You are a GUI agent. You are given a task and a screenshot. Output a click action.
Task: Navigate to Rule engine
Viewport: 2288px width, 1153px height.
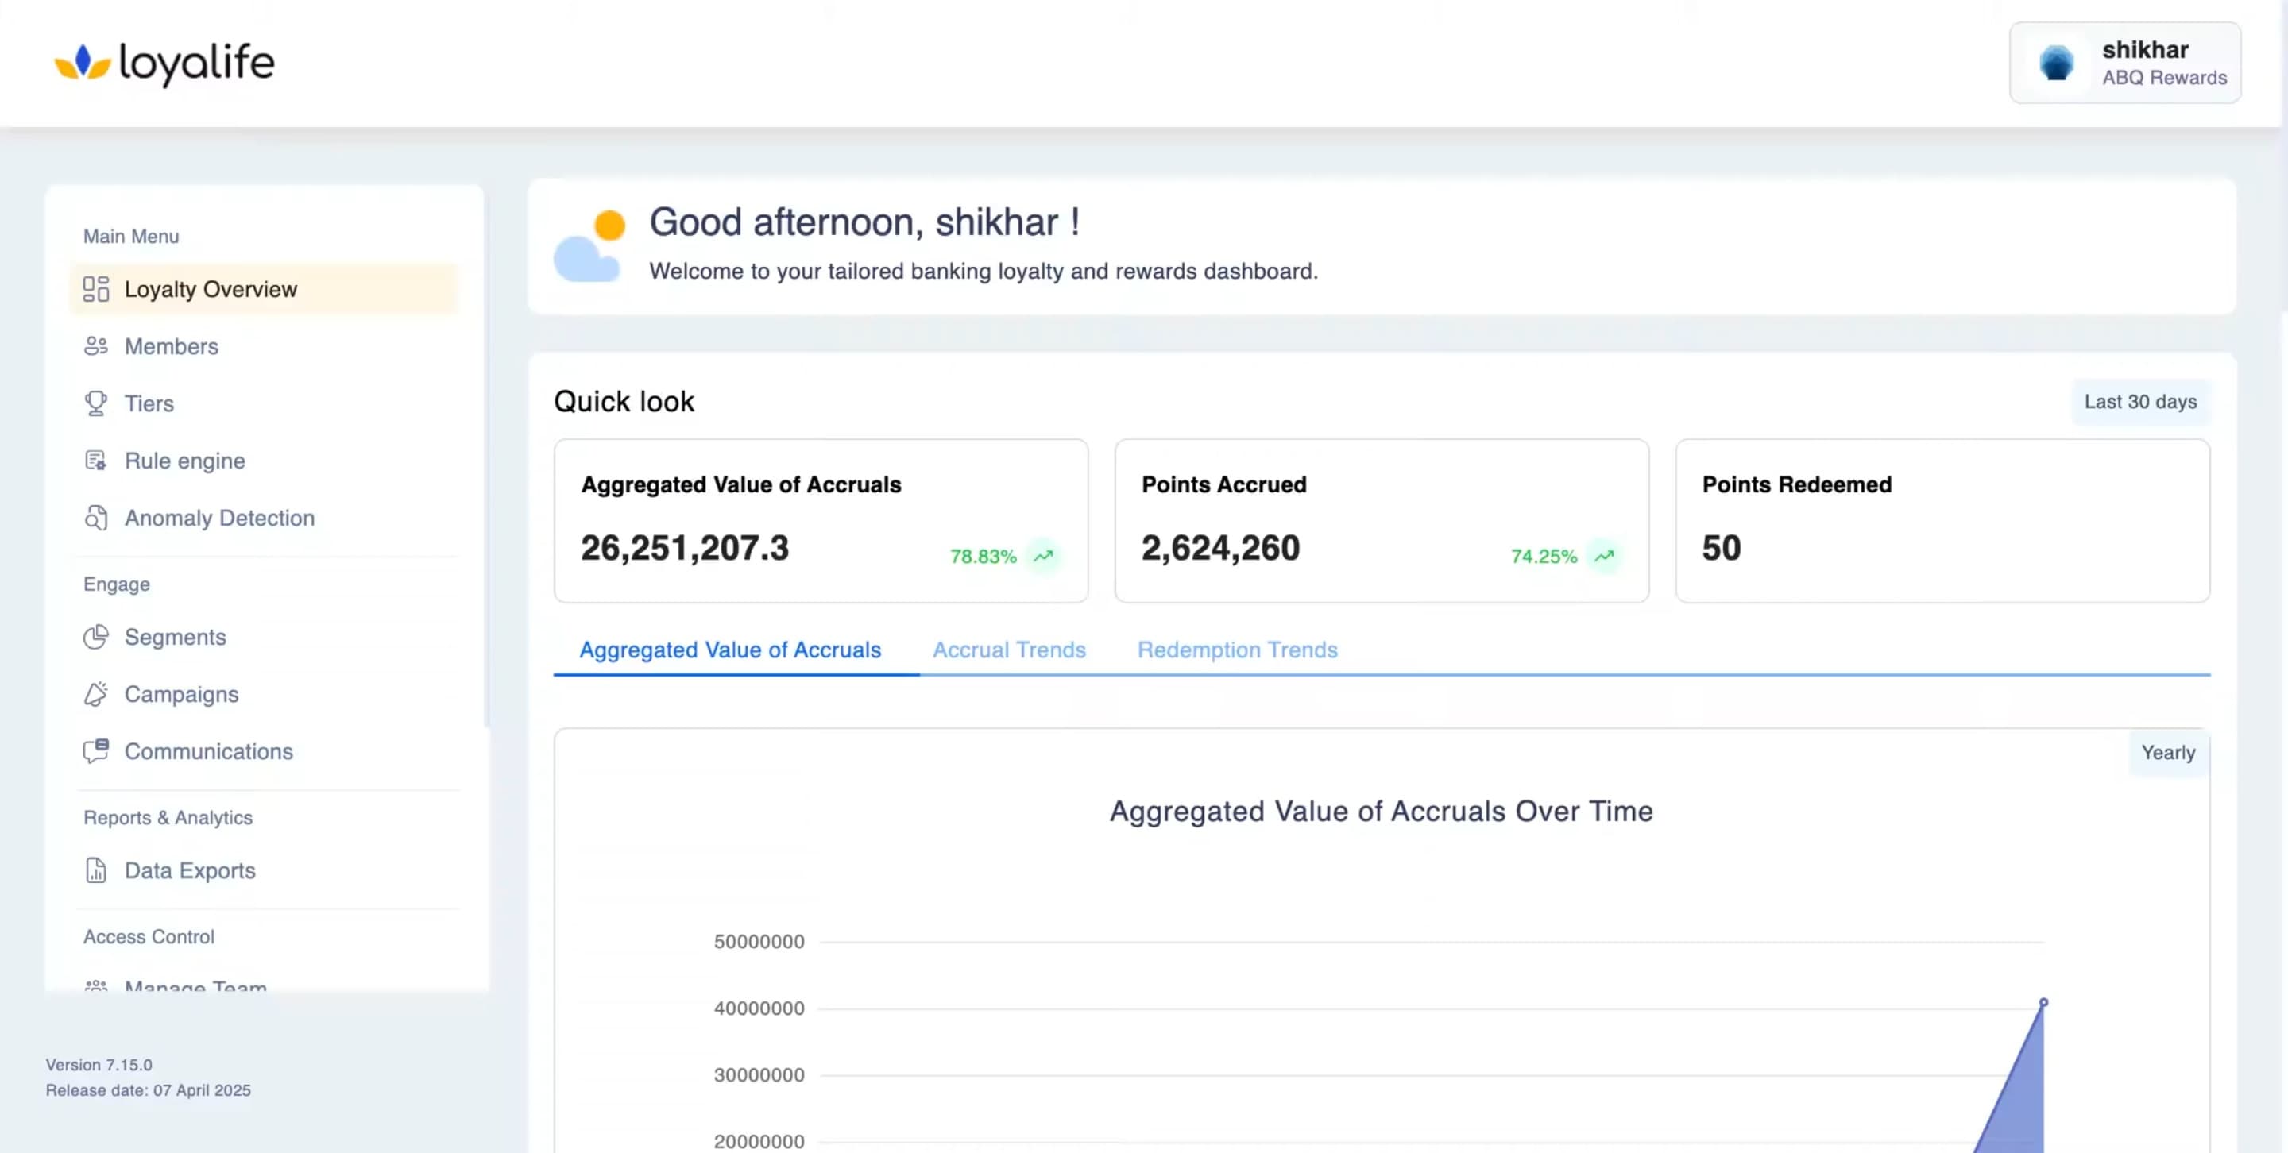click(264, 461)
